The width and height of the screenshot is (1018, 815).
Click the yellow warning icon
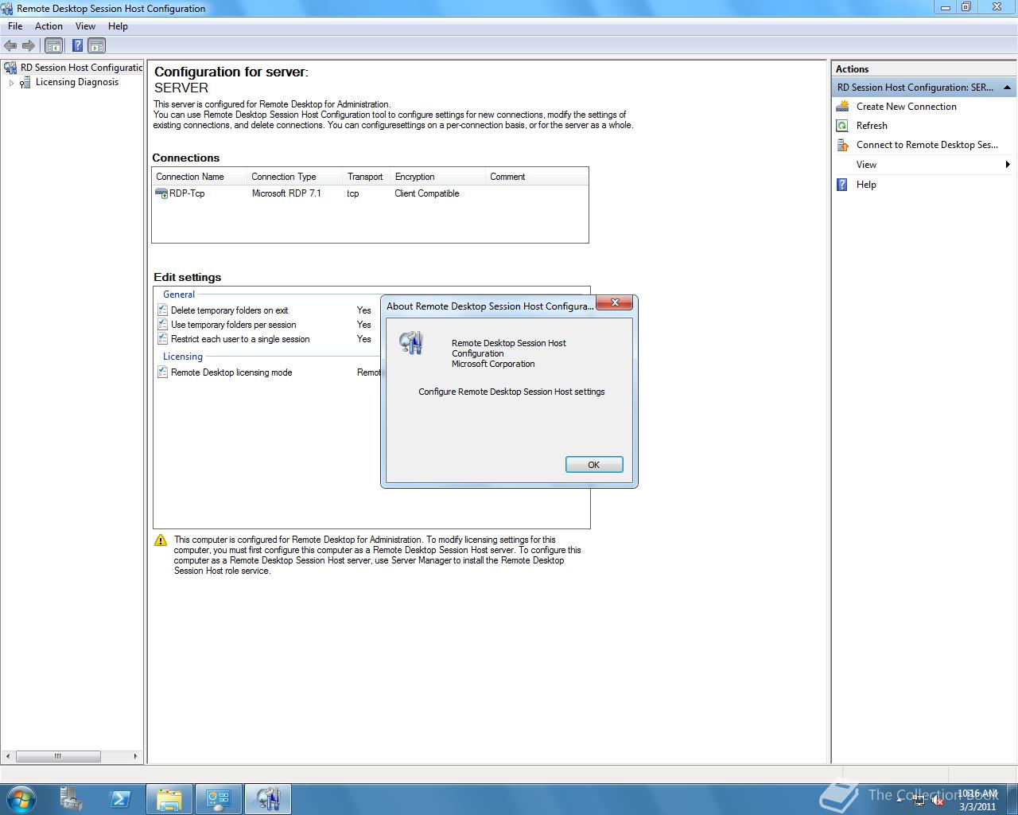coord(161,540)
